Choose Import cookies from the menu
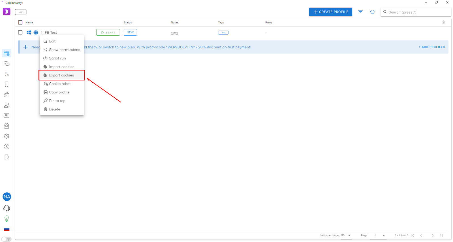 (x=62, y=67)
